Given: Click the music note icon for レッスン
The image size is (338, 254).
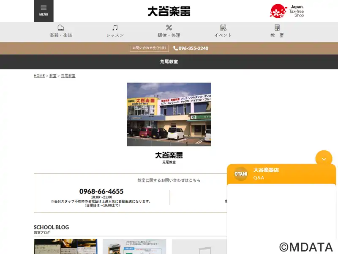Looking at the screenshot, I should (x=115, y=28).
